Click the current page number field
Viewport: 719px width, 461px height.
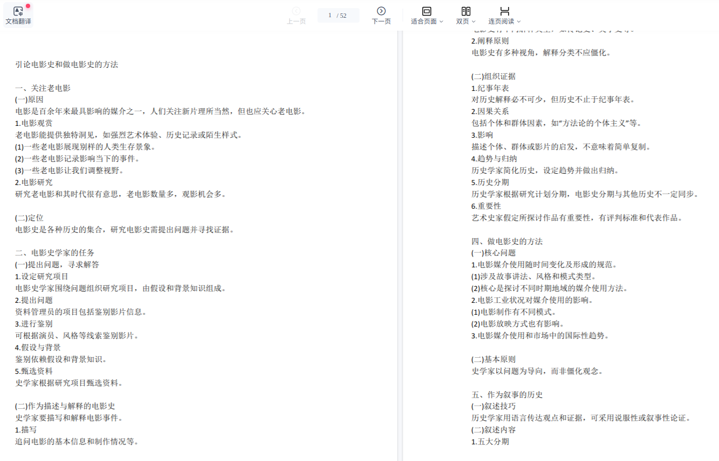coord(330,15)
